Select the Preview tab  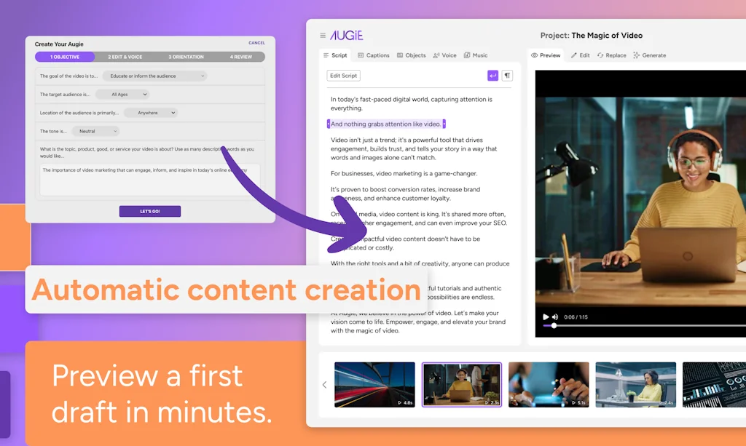(x=546, y=55)
